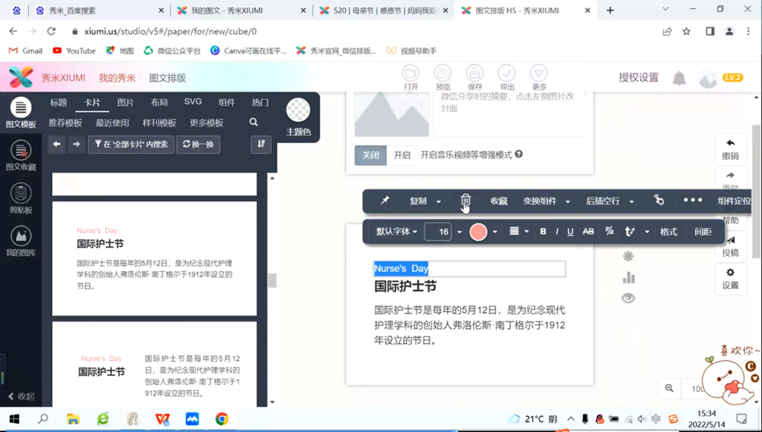Click the zoom magnifier at bottom right
762x432 pixels.
click(670, 389)
